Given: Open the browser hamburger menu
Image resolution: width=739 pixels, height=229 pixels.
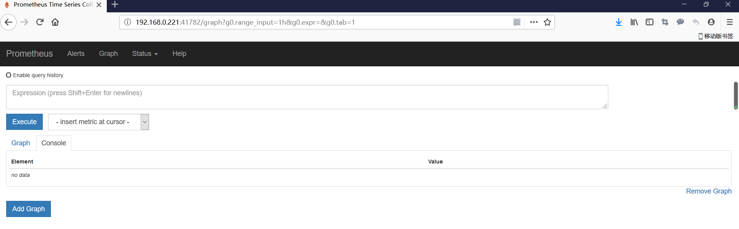Looking at the screenshot, I should pyautogui.click(x=730, y=22).
